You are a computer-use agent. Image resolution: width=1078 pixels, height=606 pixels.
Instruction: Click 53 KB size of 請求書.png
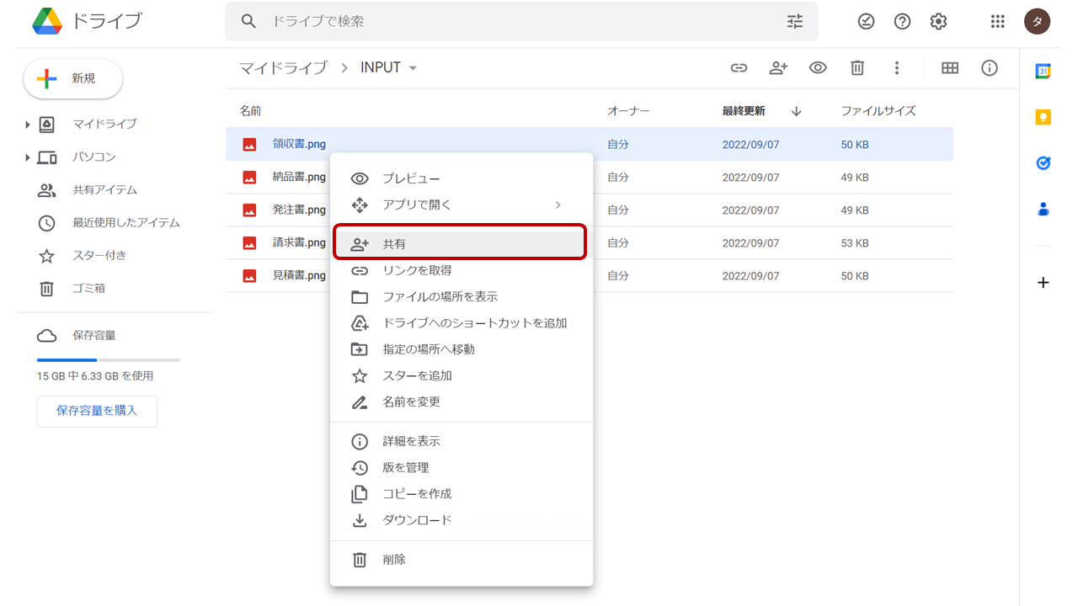tap(855, 243)
